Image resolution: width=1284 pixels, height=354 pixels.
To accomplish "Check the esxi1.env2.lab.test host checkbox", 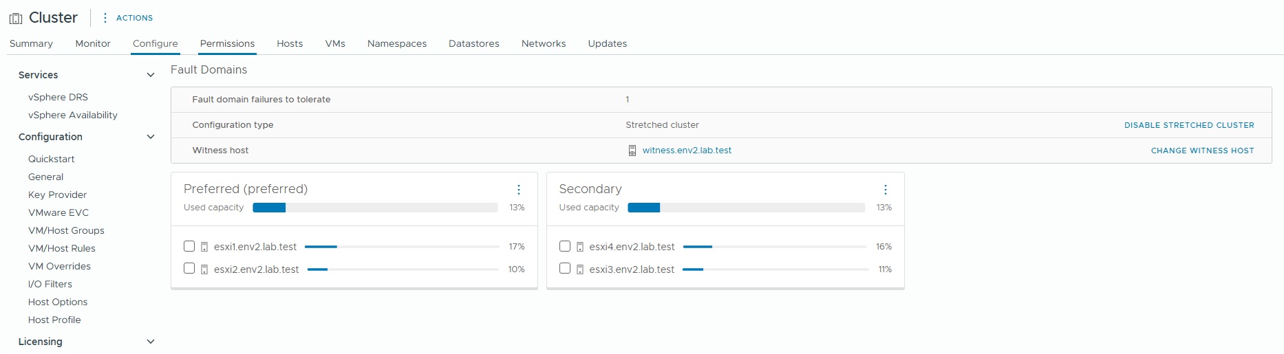I will (x=189, y=246).
